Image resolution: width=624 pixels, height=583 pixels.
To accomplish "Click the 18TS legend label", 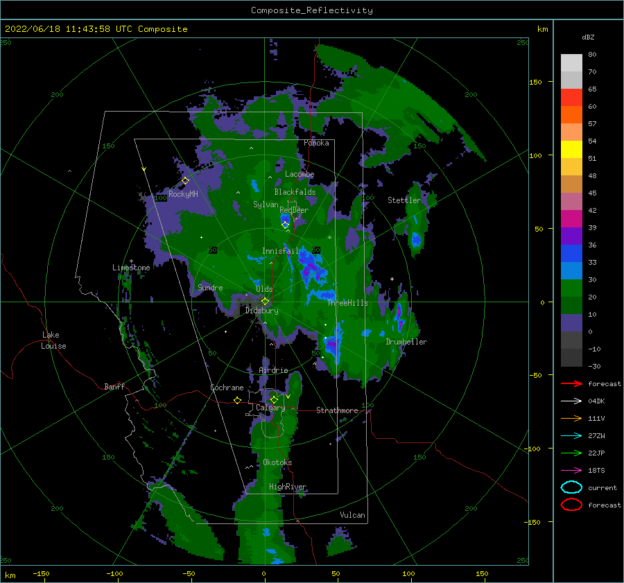I will coord(596,471).
